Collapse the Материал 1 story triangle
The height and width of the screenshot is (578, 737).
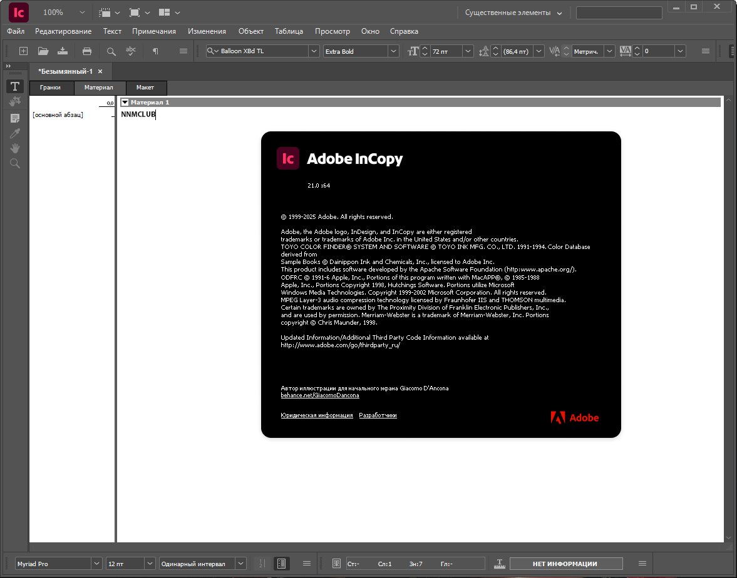(125, 102)
